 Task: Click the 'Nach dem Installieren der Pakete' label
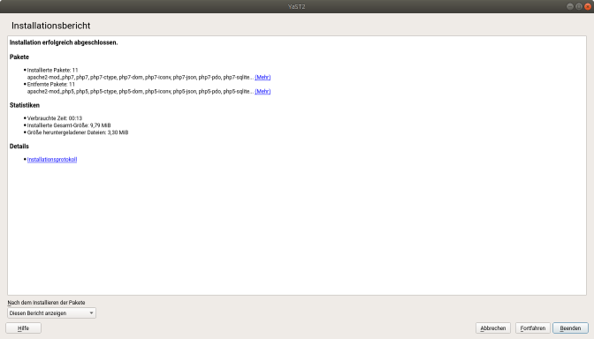point(46,302)
